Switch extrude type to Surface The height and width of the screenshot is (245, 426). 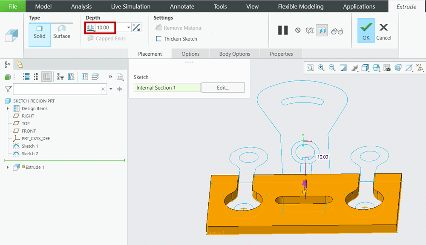(x=62, y=32)
